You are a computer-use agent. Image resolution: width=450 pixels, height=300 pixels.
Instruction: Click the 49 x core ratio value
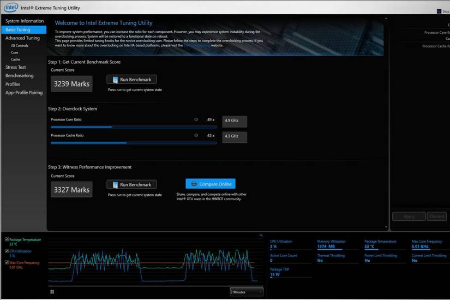click(211, 119)
